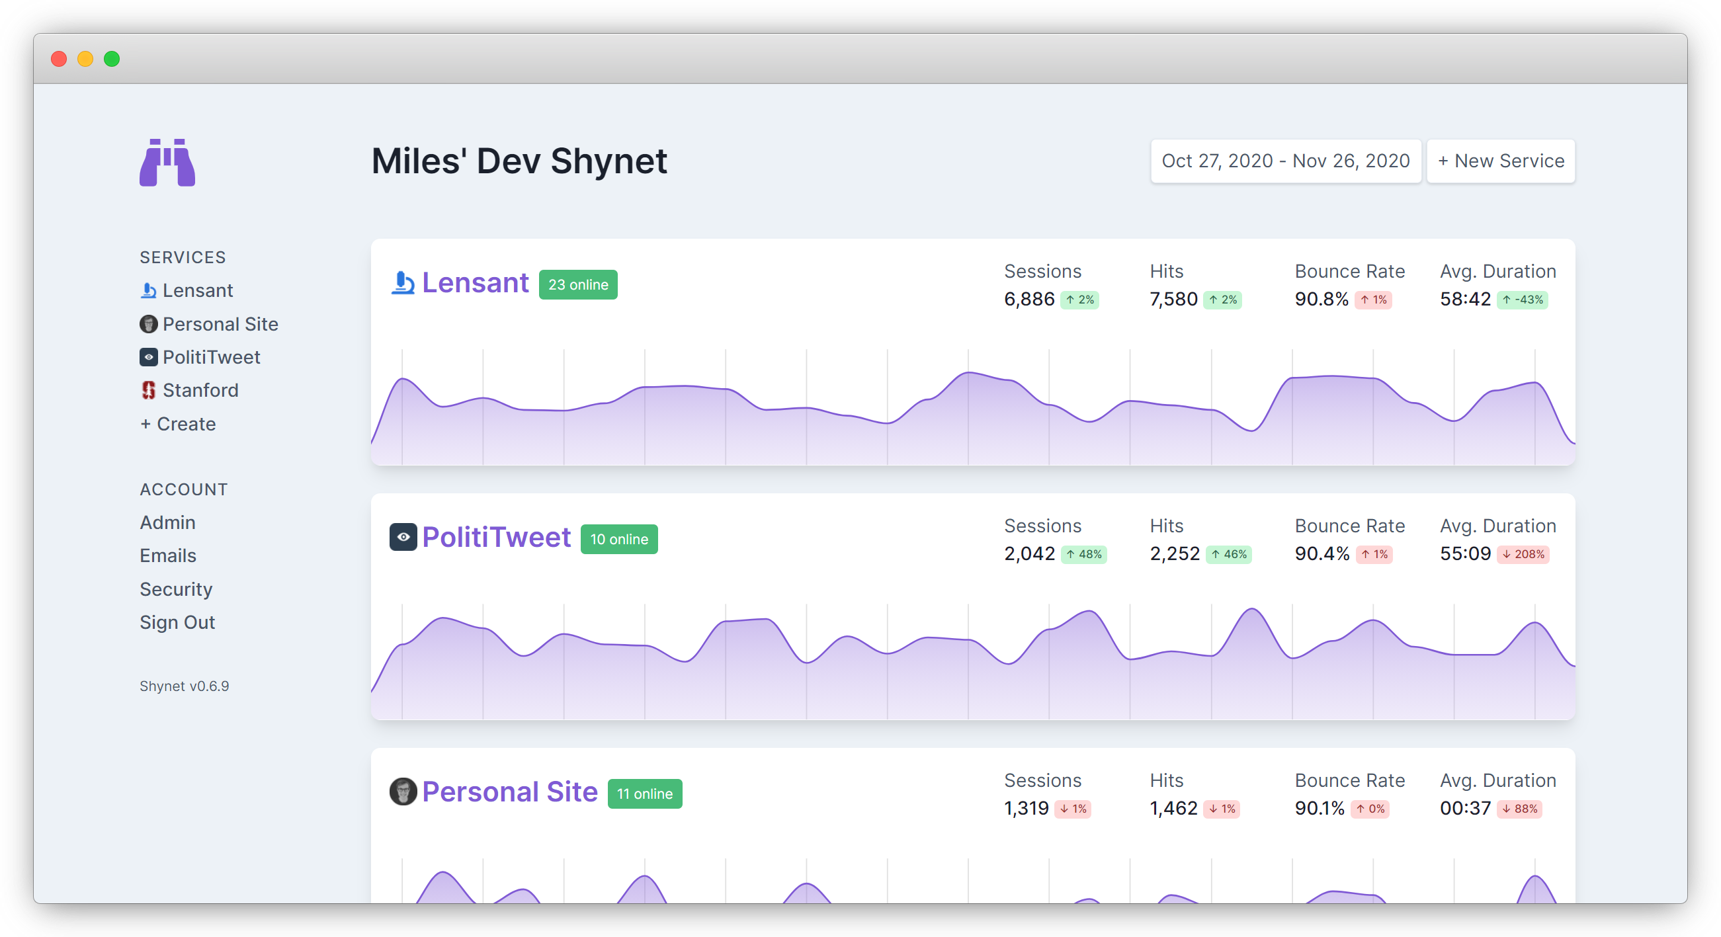Click the Sign Out link
This screenshot has width=1721, height=937.
pos(177,622)
